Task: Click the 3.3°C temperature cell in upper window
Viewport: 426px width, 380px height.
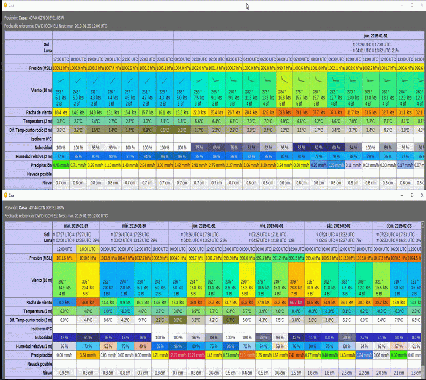Action: pos(61,121)
